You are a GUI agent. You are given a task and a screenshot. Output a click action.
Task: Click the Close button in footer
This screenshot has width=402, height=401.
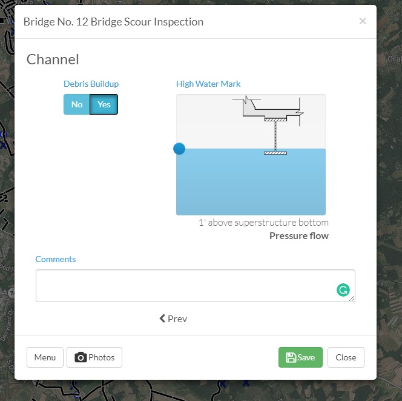point(346,357)
